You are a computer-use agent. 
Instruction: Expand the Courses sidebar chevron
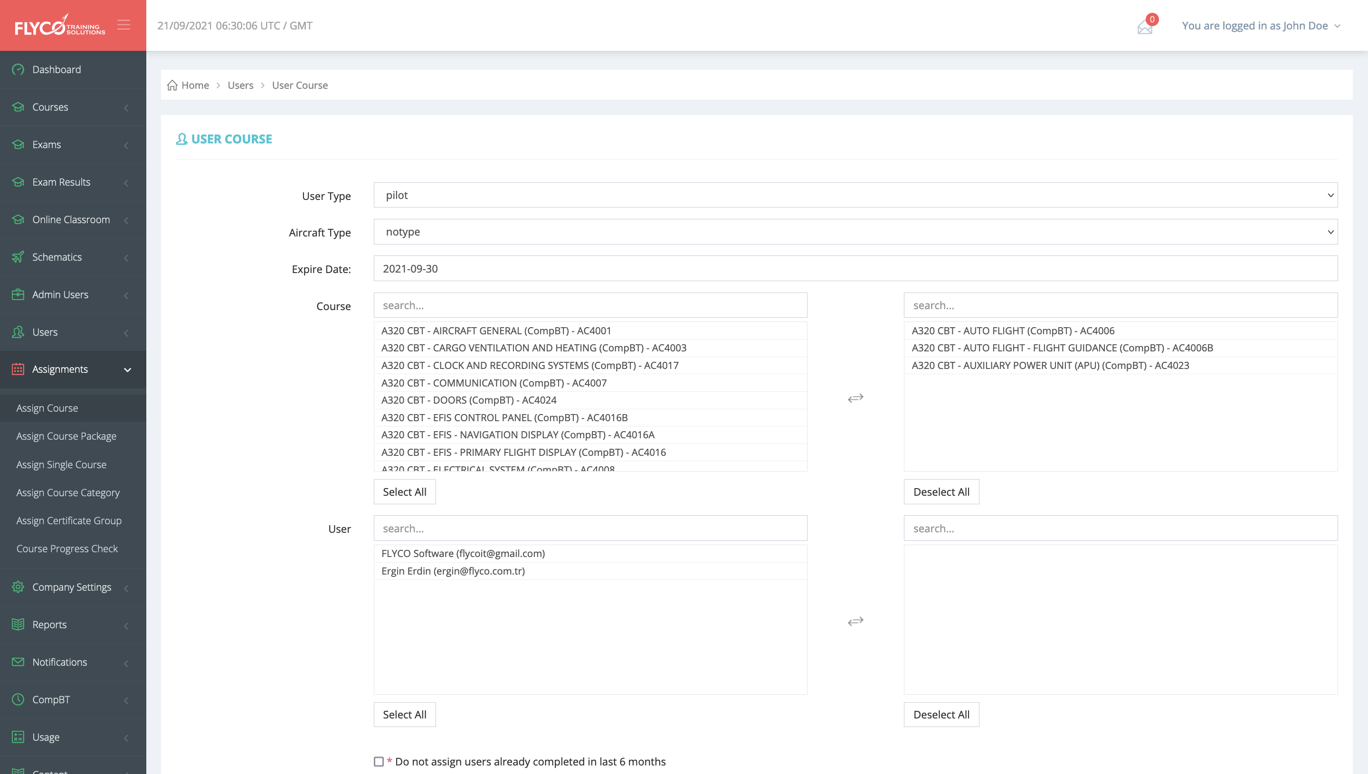coord(126,108)
